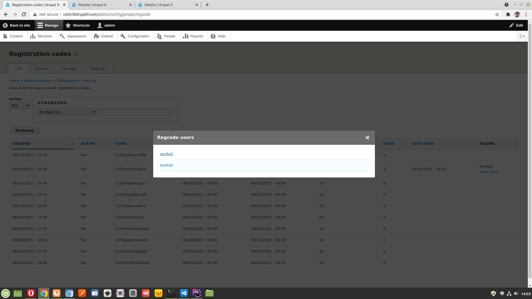
Task: Switch to the Settings tab
Action: [x=98, y=68]
